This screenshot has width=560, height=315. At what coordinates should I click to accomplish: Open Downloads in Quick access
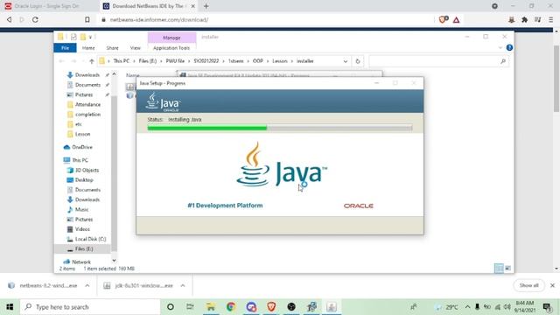coord(87,75)
